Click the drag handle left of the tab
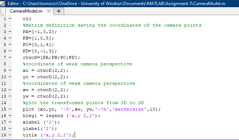 coord(1,11)
